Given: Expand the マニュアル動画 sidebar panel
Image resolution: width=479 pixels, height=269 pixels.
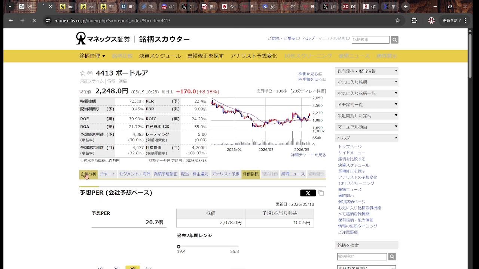Looking at the screenshot, I should (367, 127).
